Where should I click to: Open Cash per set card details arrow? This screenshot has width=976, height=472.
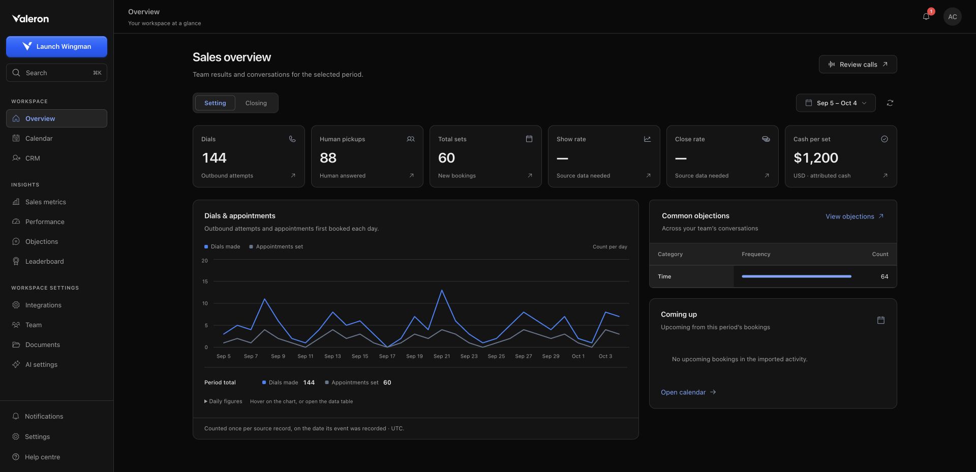[885, 176]
